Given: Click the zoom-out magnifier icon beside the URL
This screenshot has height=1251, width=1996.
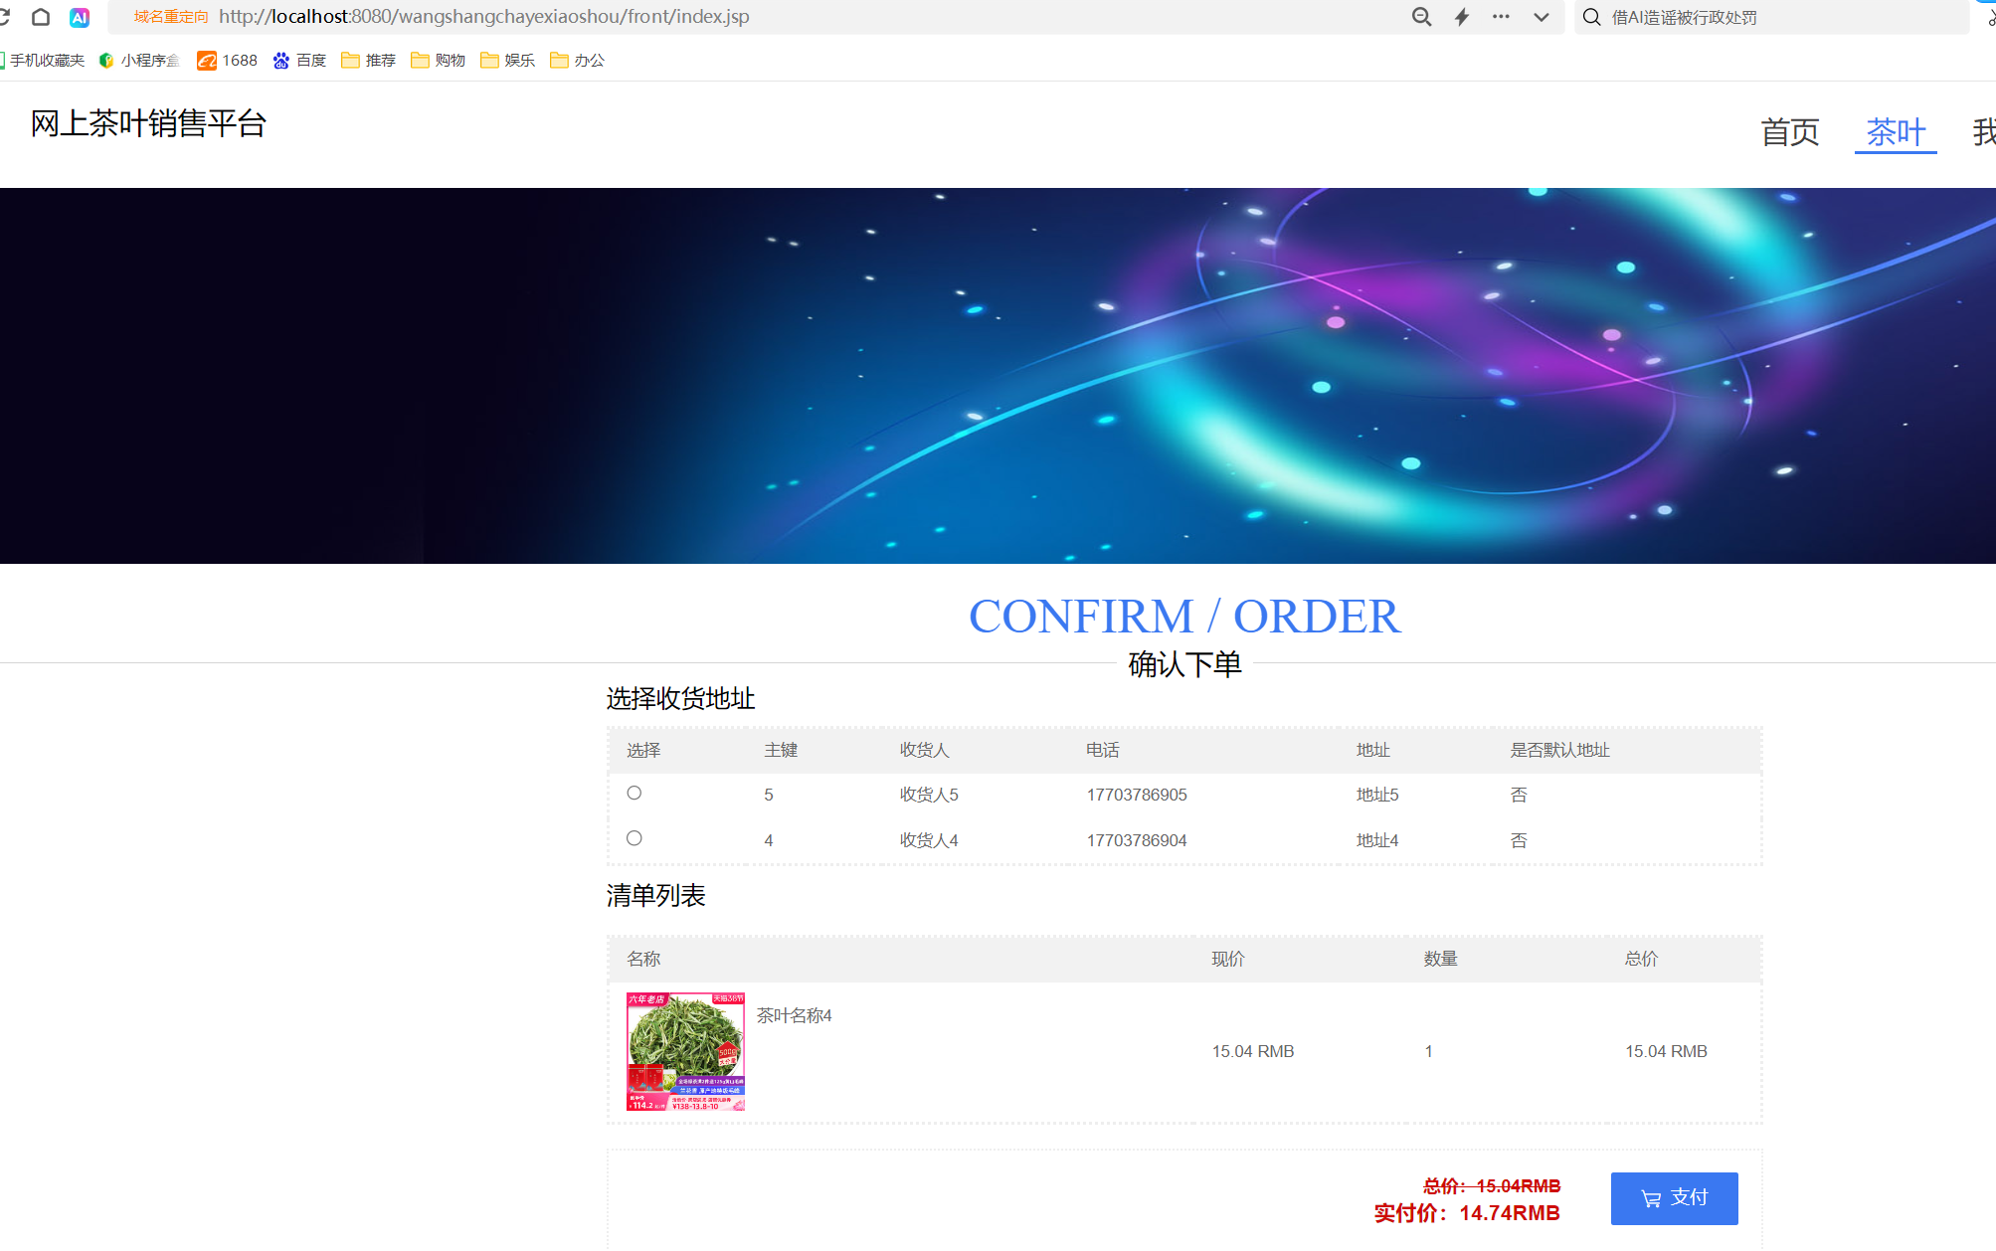Looking at the screenshot, I should [1420, 17].
